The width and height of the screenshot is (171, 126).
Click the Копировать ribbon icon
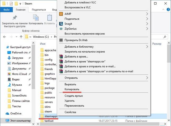[x=36, y=17]
